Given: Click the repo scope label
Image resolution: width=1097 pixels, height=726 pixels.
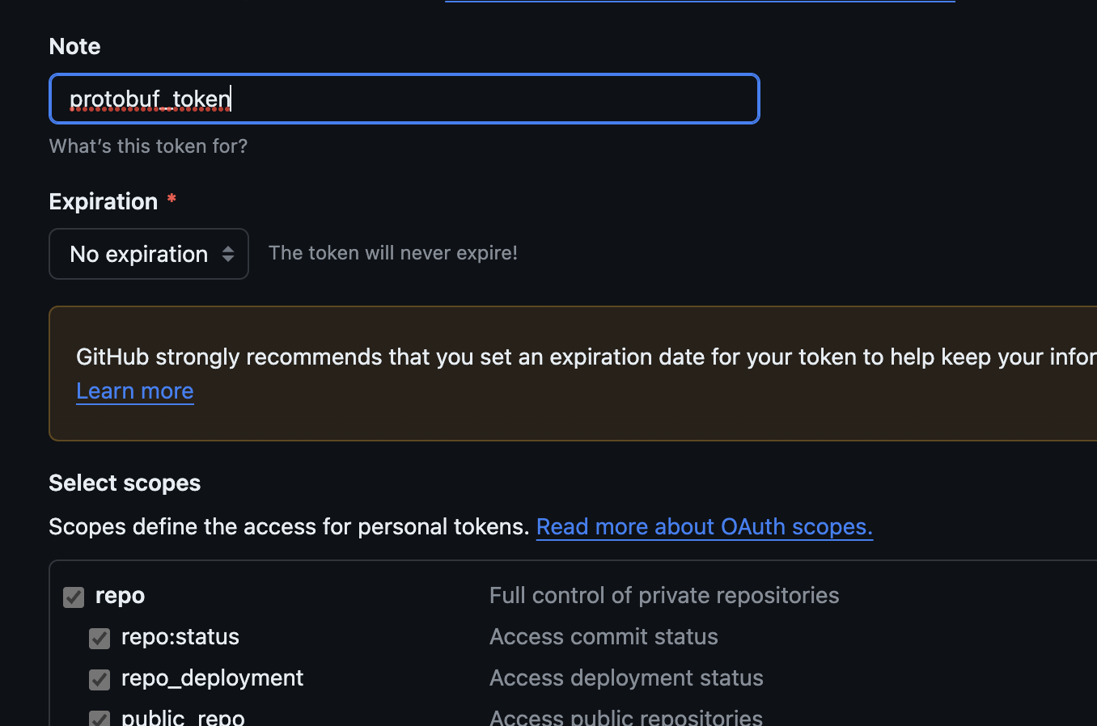Looking at the screenshot, I should (x=120, y=596).
